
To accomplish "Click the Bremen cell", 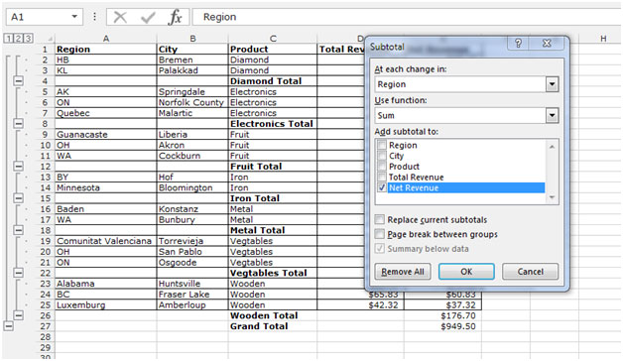I will pos(192,60).
